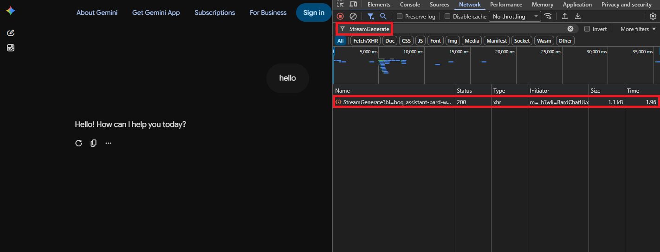Sort requests by the Time column
Image resolution: width=660 pixels, height=252 pixels.
pyautogui.click(x=642, y=91)
